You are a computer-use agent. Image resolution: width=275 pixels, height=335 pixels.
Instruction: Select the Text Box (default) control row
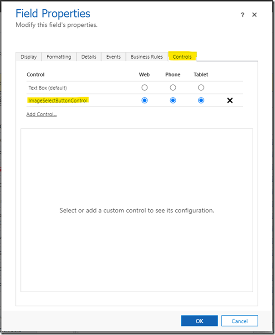[47, 88]
